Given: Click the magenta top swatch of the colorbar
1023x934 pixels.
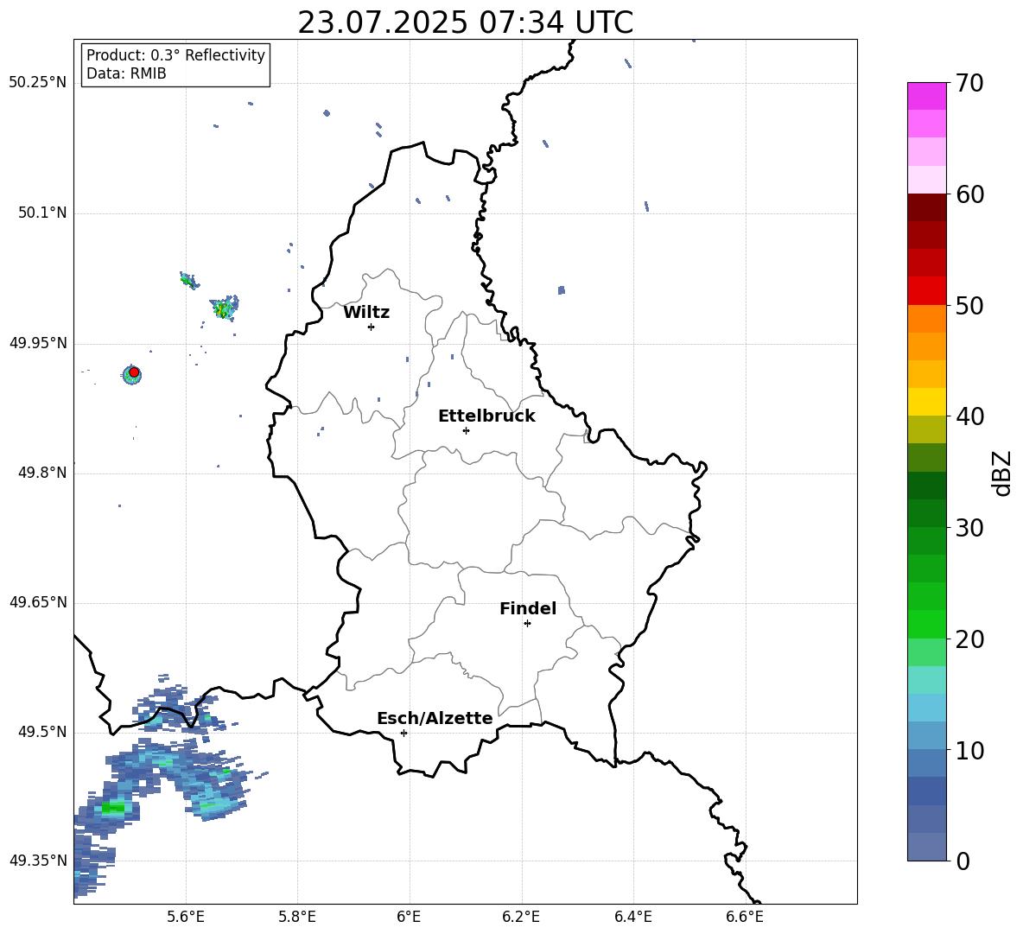Looking at the screenshot, I should [x=926, y=96].
